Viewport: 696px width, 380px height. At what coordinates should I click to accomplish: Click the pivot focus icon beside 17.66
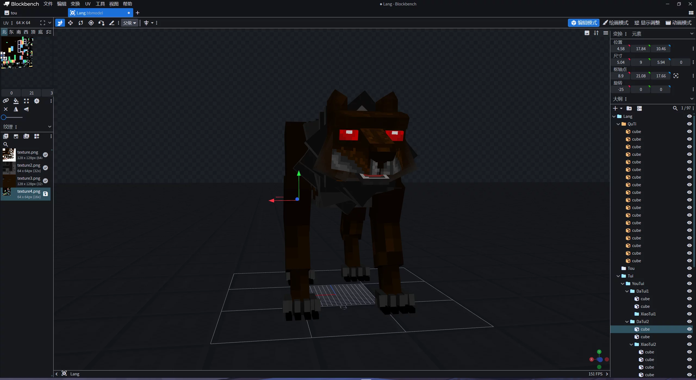point(676,76)
